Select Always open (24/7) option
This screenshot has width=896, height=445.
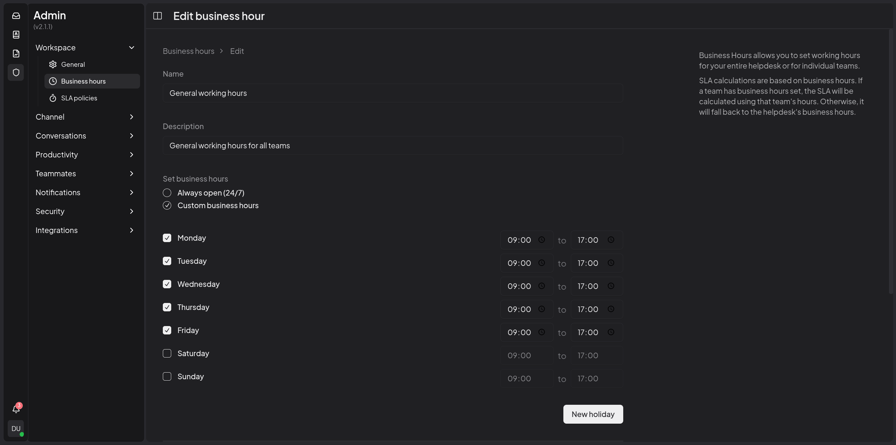point(167,193)
